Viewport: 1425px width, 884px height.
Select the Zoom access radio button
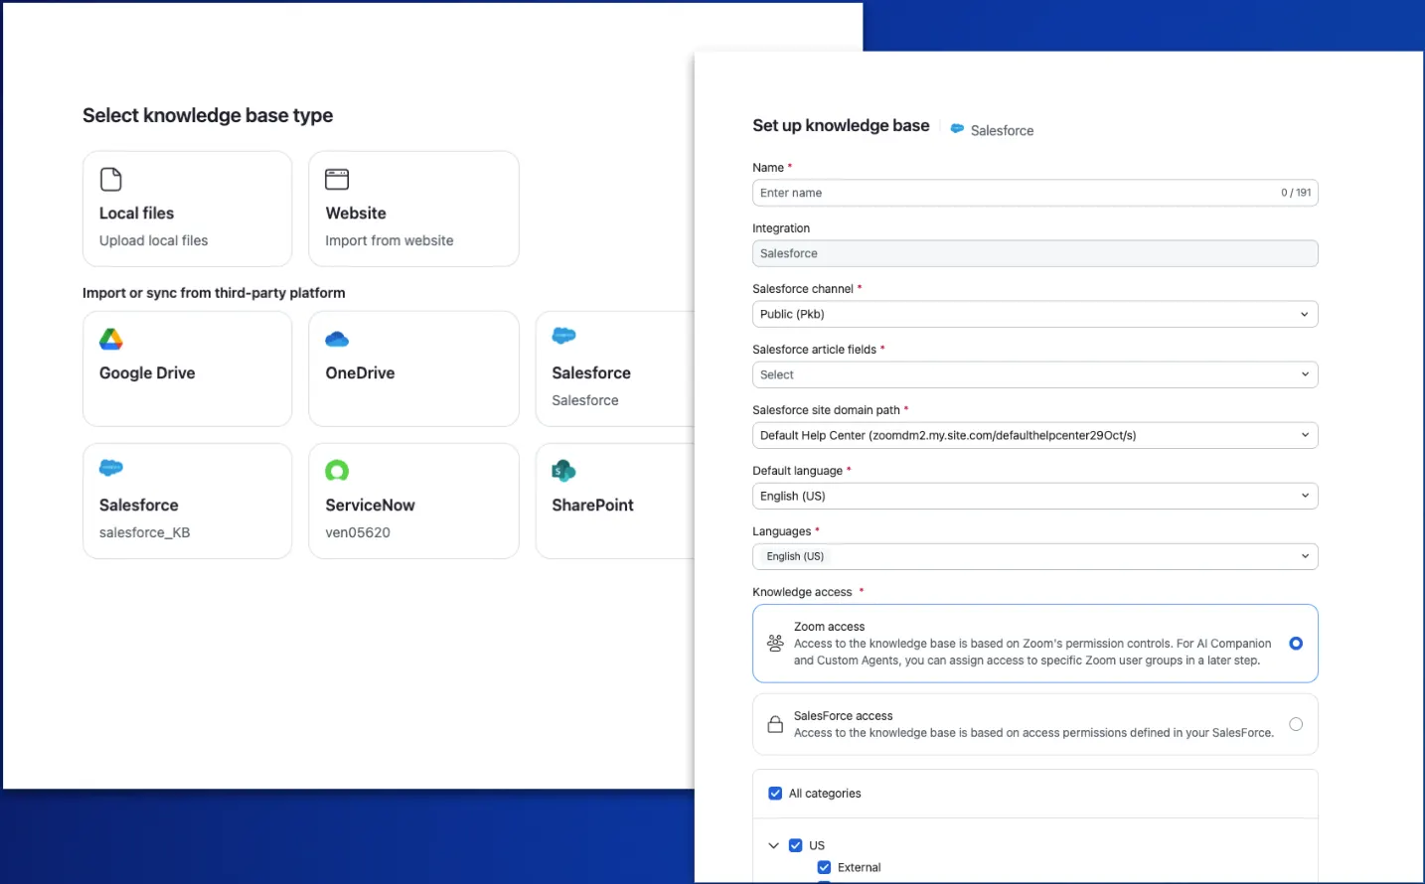(x=1295, y=644)
